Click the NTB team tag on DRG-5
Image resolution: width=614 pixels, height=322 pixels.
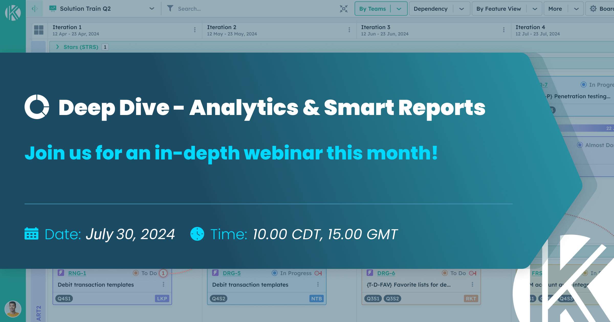317,298
